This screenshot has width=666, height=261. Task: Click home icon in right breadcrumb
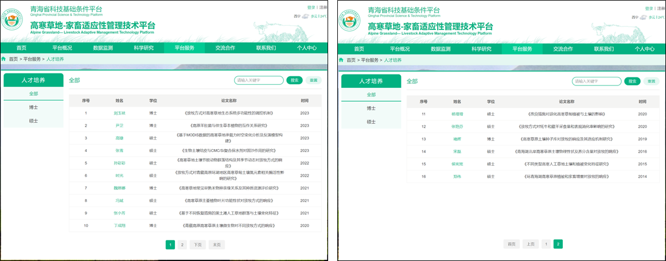click(x=342, y=60)
